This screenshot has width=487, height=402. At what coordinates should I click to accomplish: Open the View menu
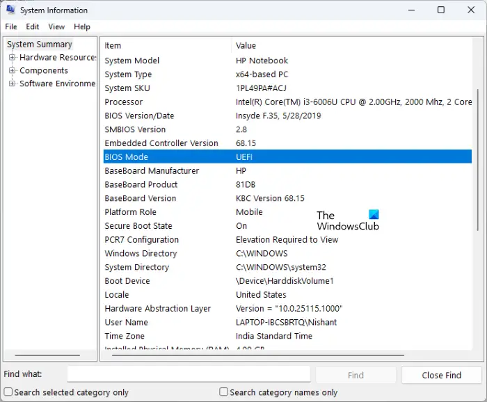click(x=56, y=26)
